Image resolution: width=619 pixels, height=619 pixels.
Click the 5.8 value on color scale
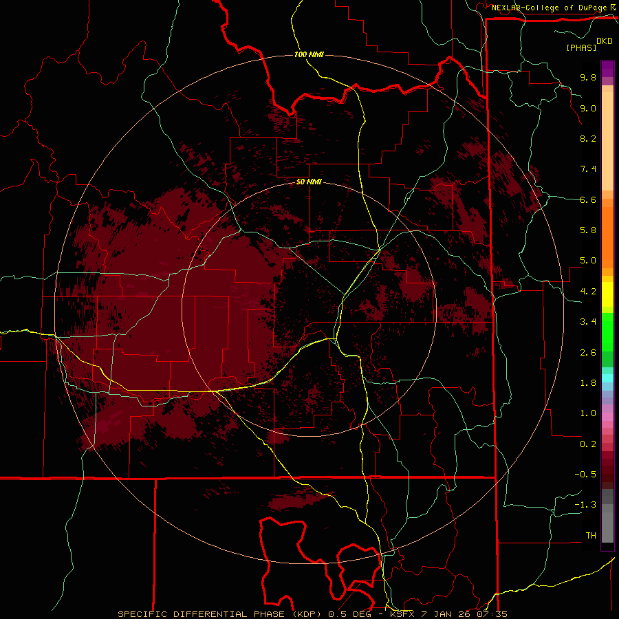tap(588, 230)
